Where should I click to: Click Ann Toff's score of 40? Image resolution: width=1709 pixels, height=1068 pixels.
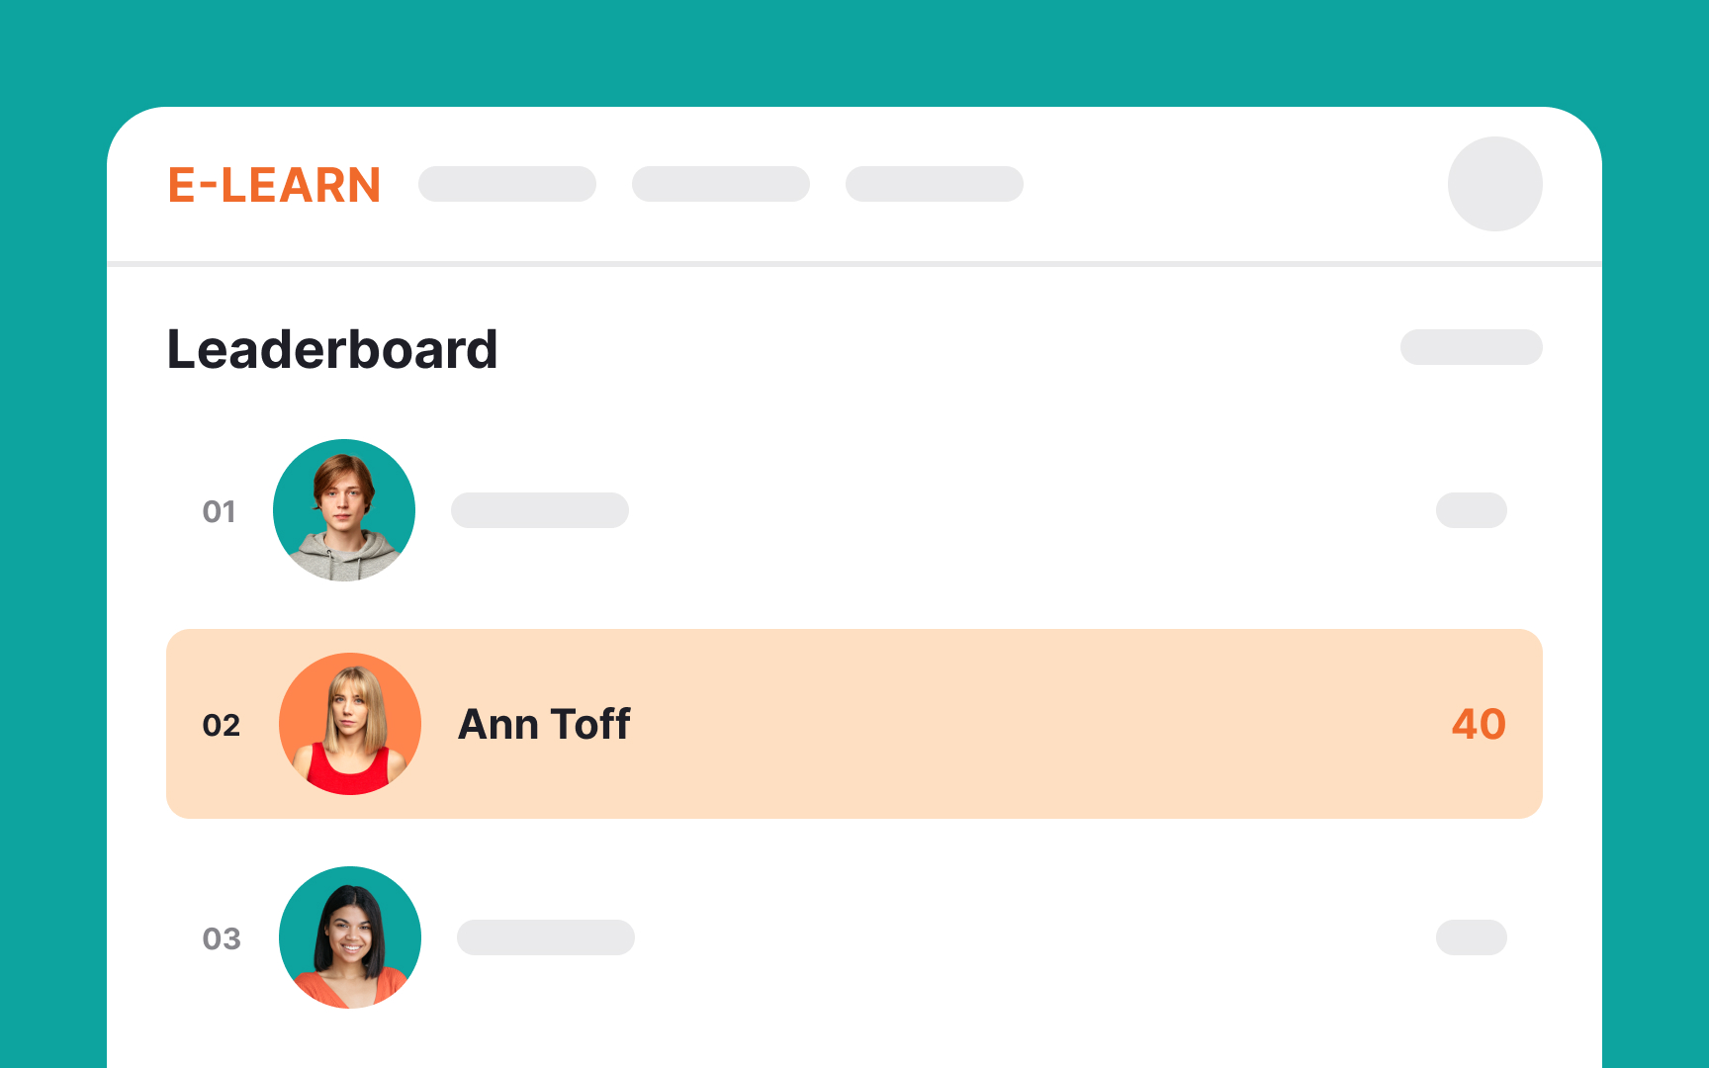(1479, 724)
